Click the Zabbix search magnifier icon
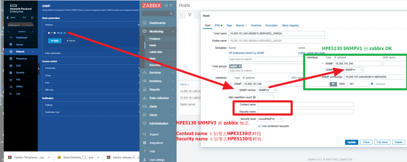The height and width of the screenshot is (162, 407). pyautogui.click(x=171, y=14)
